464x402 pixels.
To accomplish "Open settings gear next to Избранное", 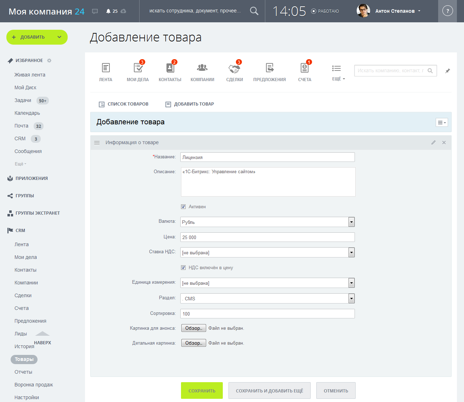I will 49,61.
